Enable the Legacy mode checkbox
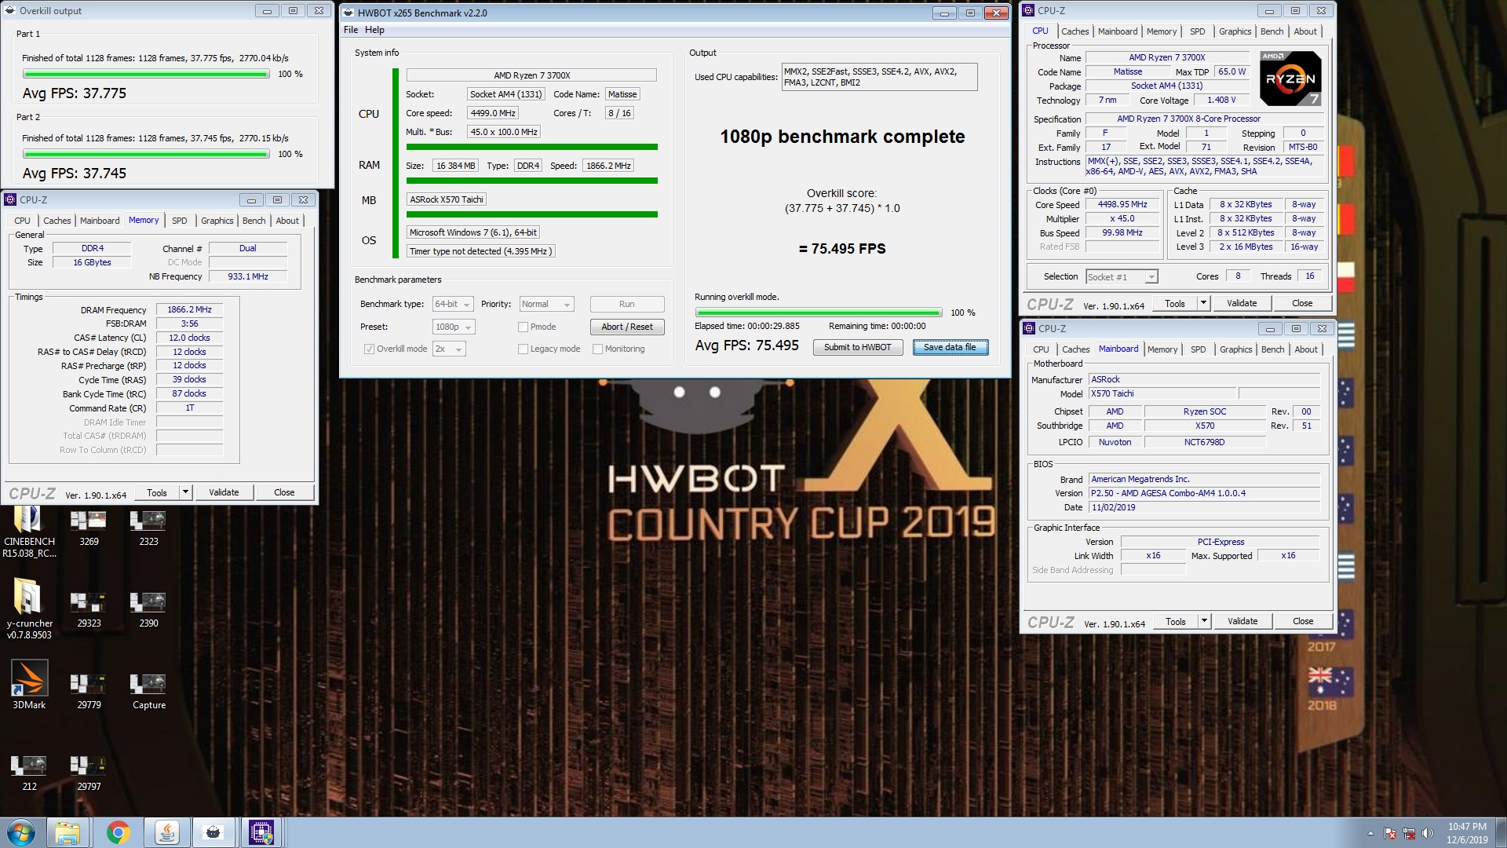 (523, 349)
